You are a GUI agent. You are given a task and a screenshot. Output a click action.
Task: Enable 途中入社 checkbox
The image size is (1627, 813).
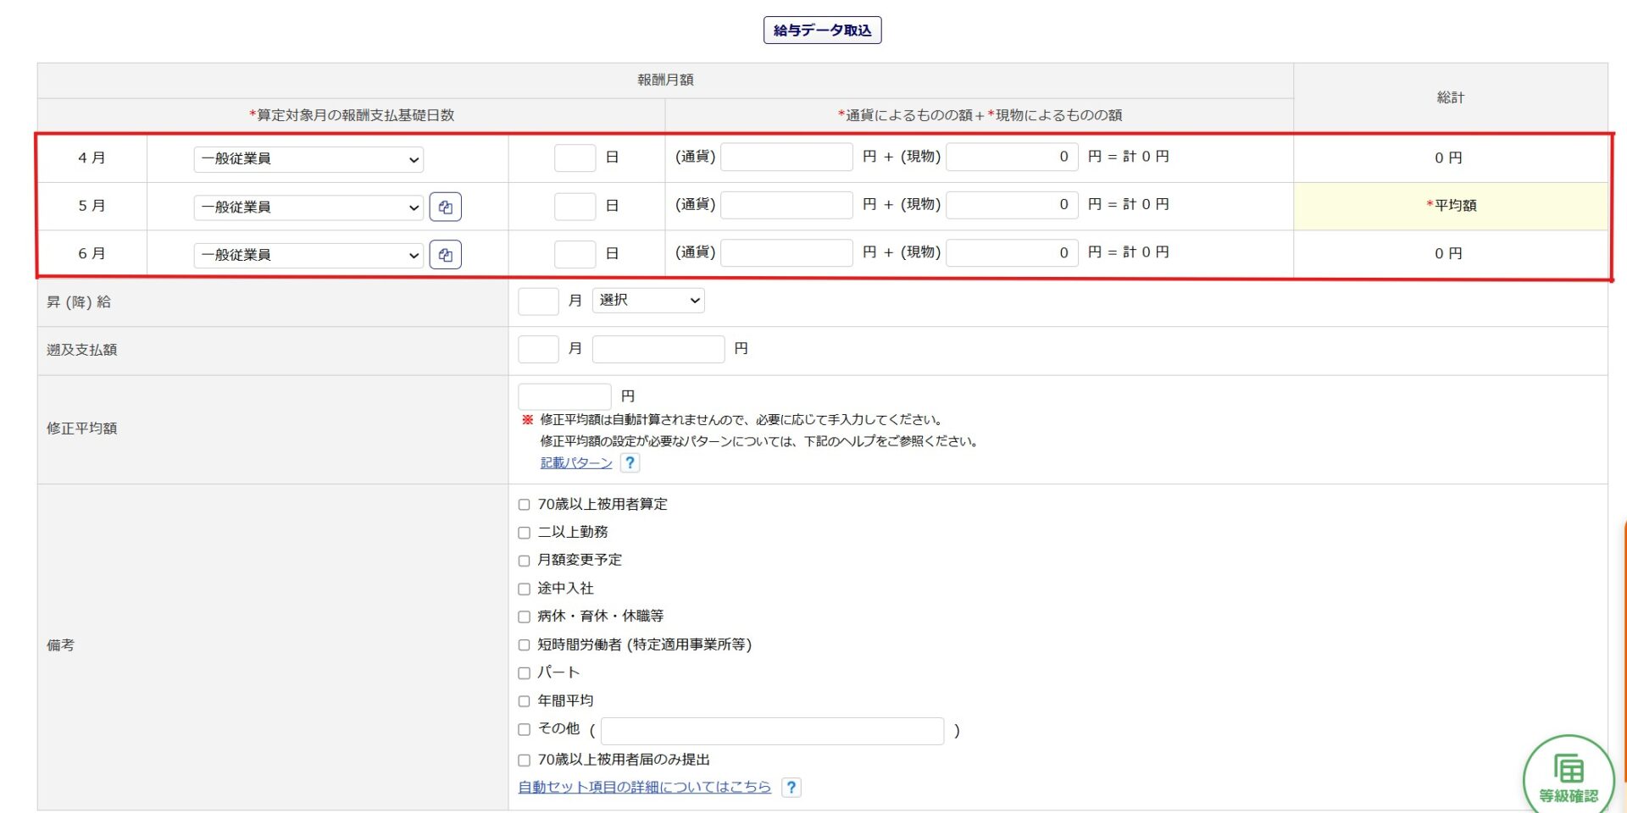[x=524, y=589]
